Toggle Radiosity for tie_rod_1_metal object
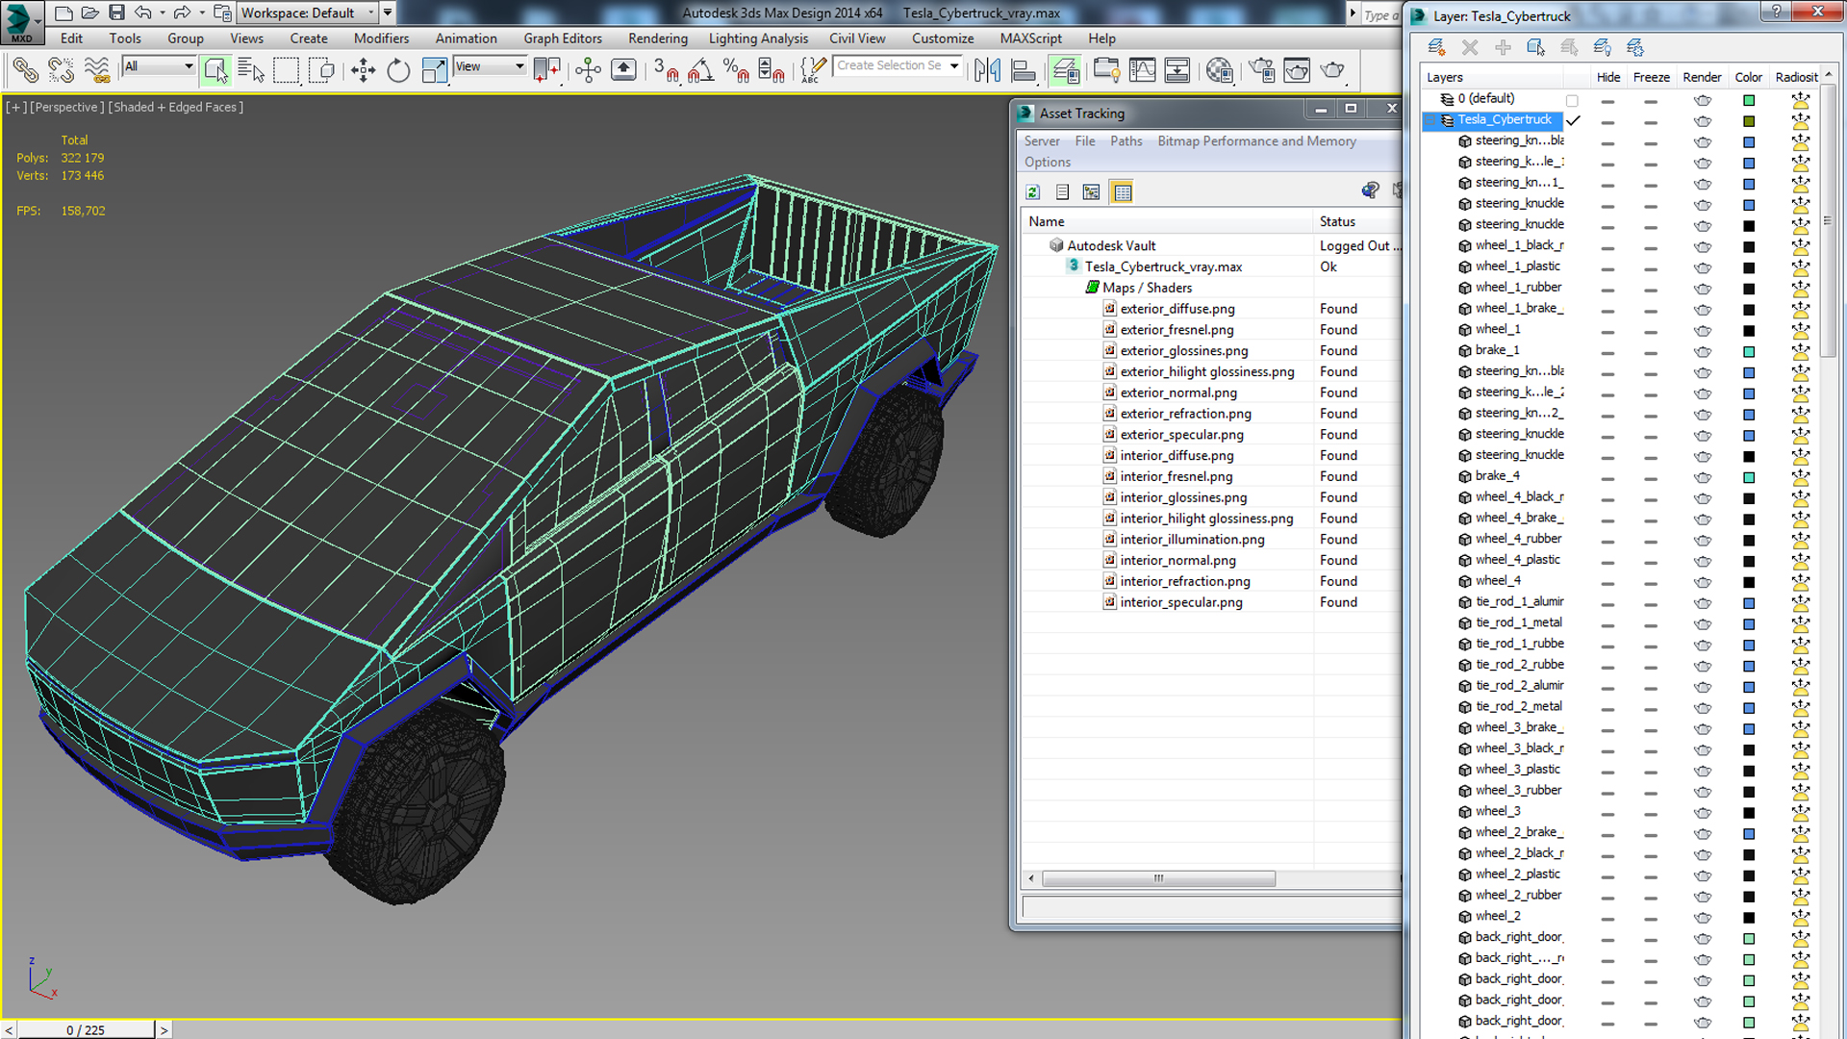Image resolution: width=1847 pixels, height=1039 pixels. tap(1800, 623)
